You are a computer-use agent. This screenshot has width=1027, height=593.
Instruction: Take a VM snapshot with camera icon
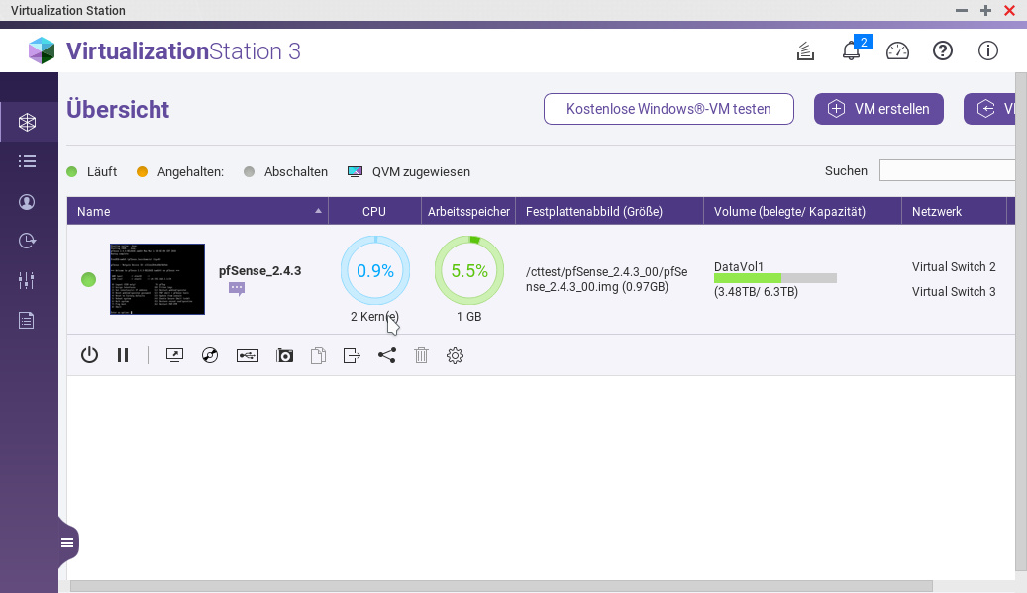point(285,355)
